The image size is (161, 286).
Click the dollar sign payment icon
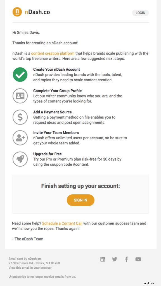(20, 117)
